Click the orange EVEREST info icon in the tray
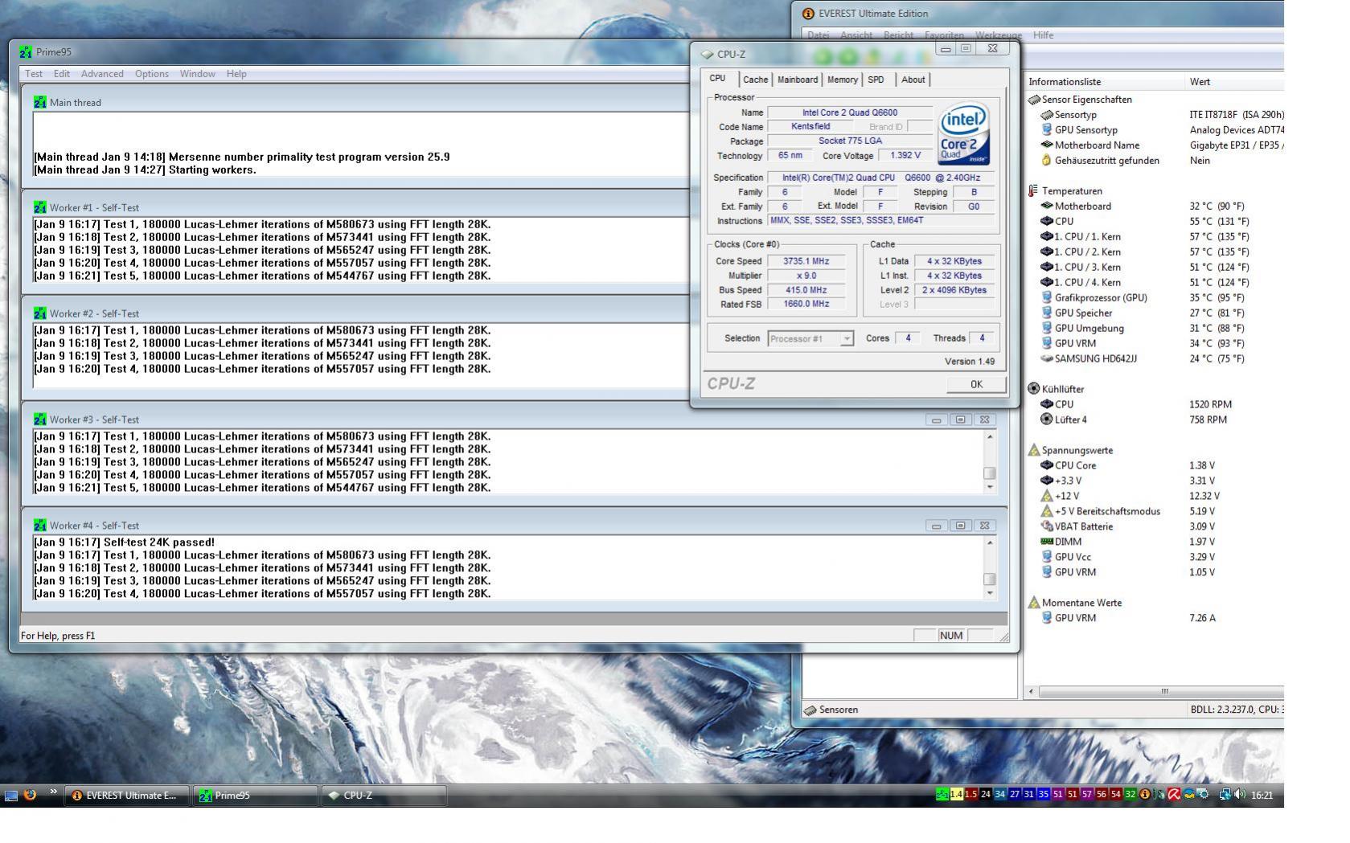 1145,795
